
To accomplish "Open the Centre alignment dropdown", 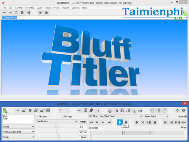I will 19,127.
